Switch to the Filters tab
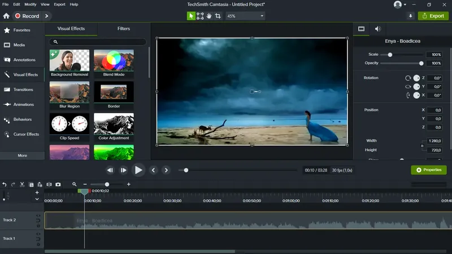The height and width of the screenshot is (254, 452). pos(123,29)
